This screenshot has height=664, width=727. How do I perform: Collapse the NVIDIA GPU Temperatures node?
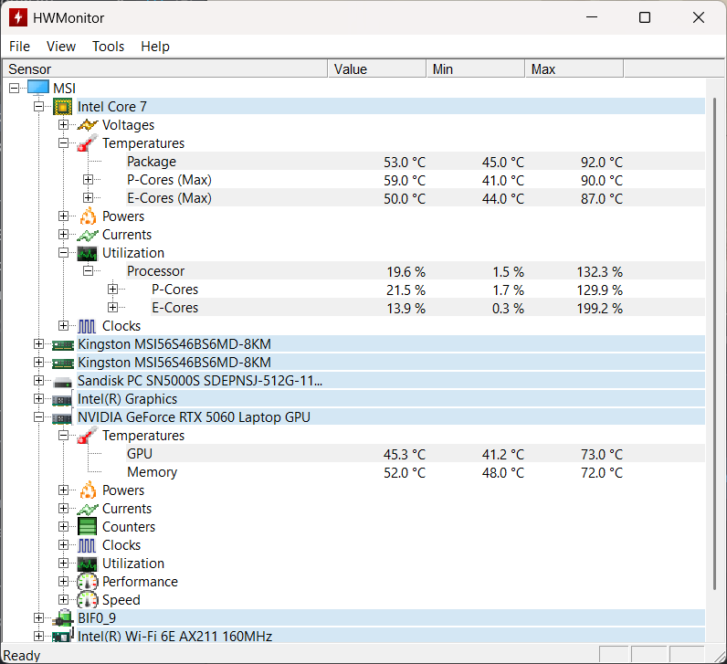pyautogui.click(x=64, y=436)
